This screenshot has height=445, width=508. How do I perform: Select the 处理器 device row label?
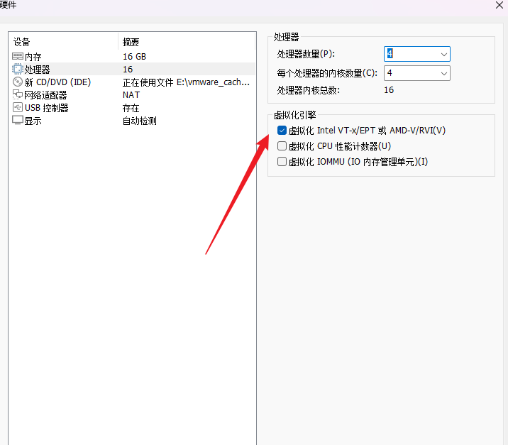pos(38,70)
